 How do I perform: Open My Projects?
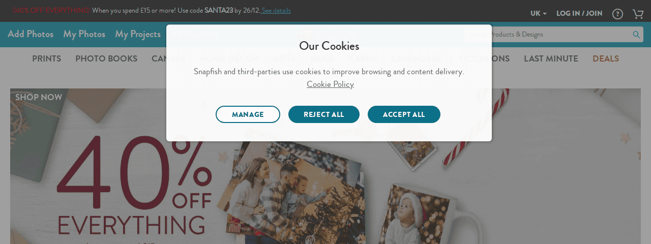tap(138, 34)
